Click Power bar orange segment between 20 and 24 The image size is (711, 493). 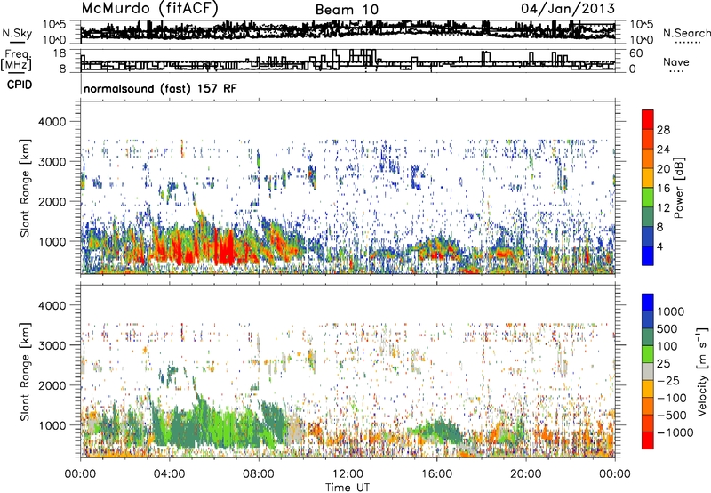[x=648, y=159]
